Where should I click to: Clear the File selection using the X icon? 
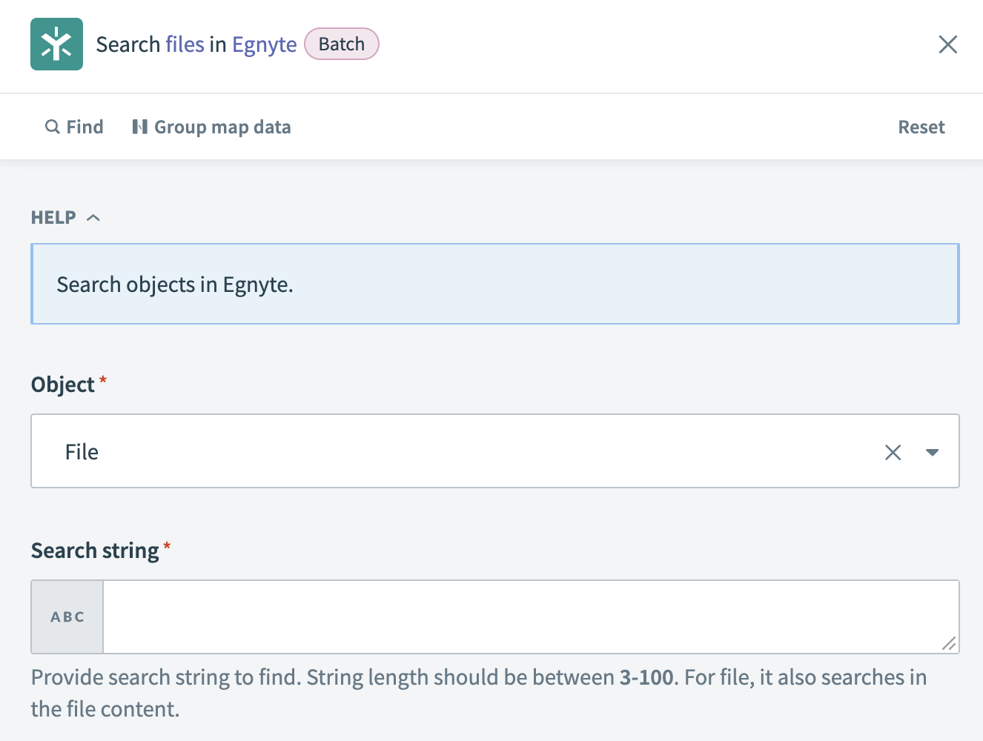point(893,451)
